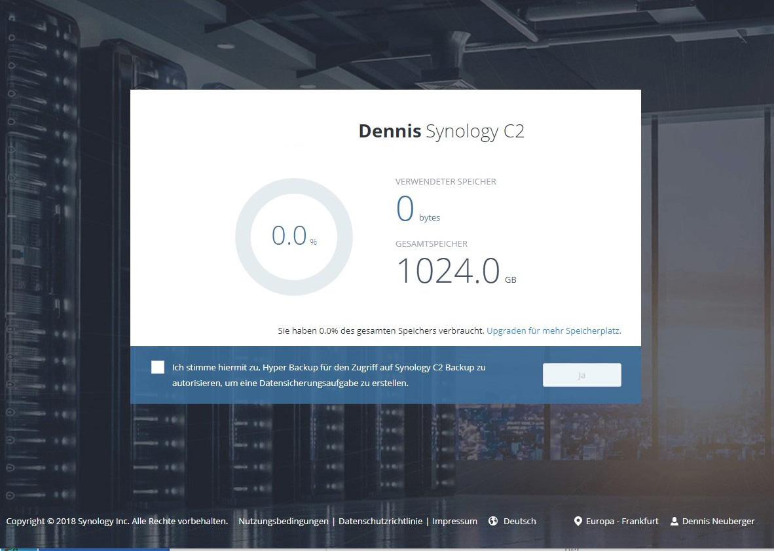Viewport: 774px width, 551px height.
Task: Open the Nutzungsbedingungen link
Action: [x=284, y=521]
